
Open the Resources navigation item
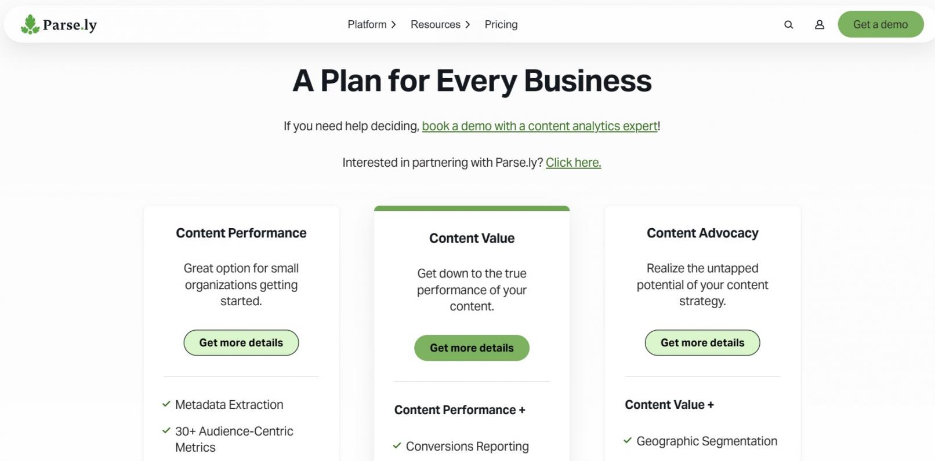[x=435, y=24]
